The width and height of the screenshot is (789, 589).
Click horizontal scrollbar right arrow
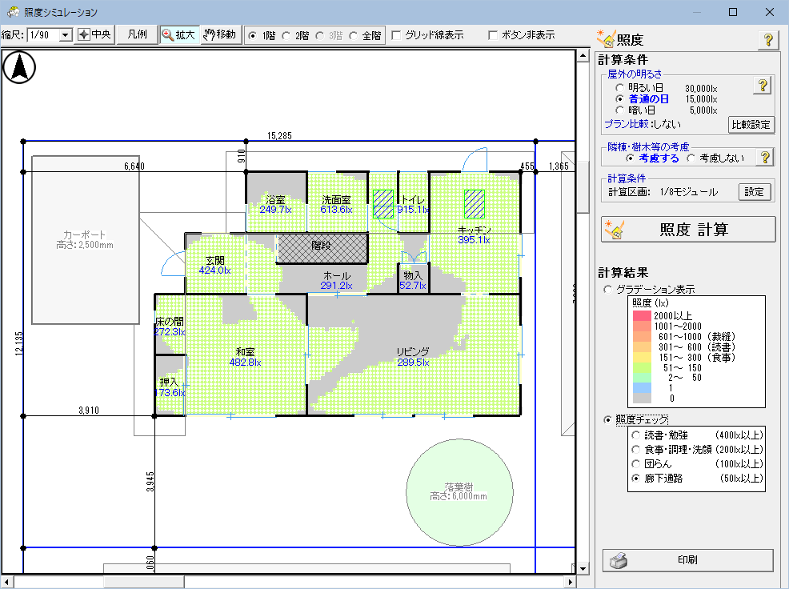pyautogui.click(x=570, y=582)
